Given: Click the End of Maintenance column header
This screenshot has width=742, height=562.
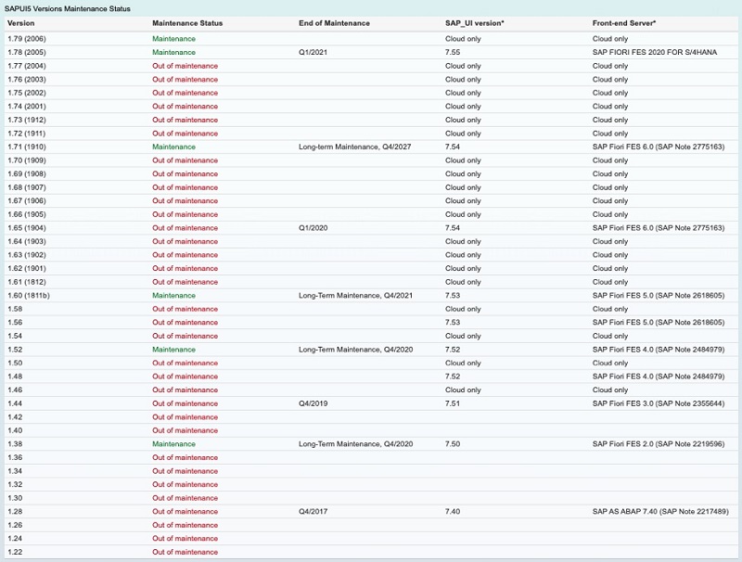Looking at the screenshot, I should click(x=334, y=23).
